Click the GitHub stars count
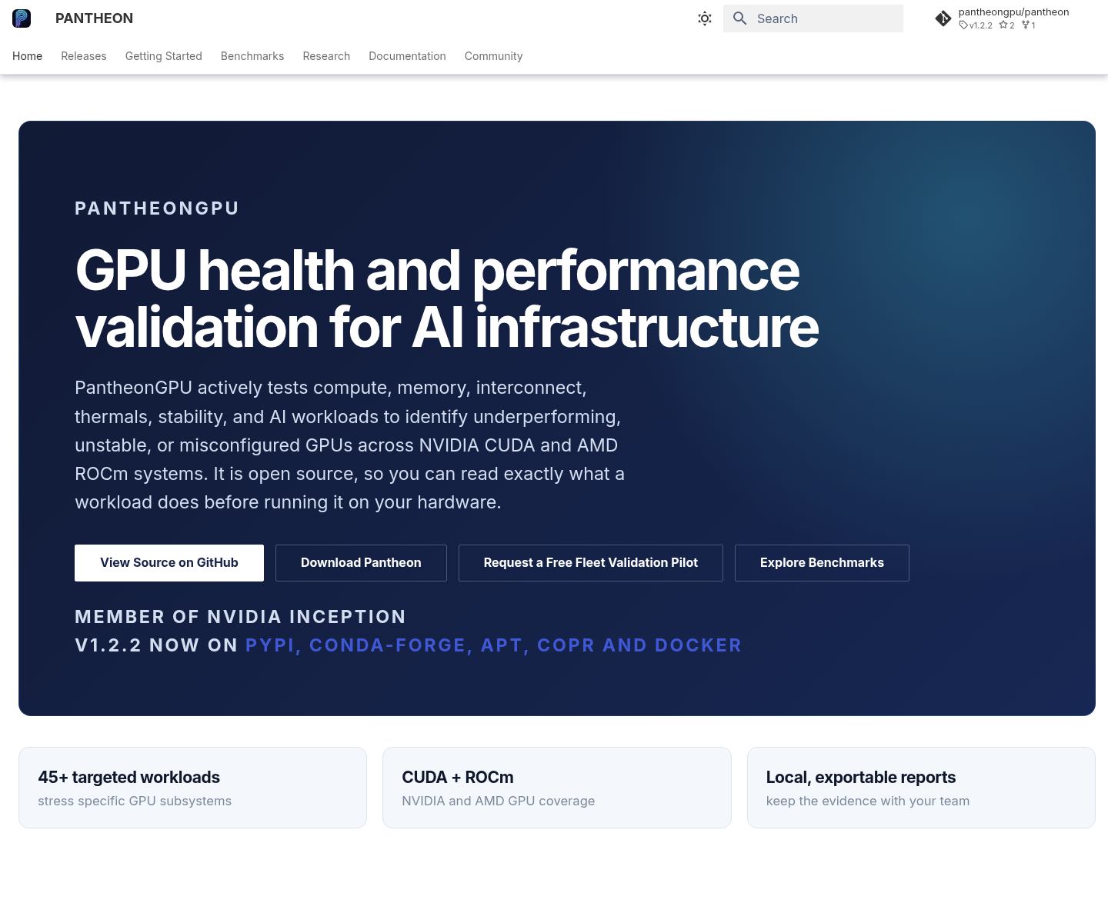 coord(1007,25)
